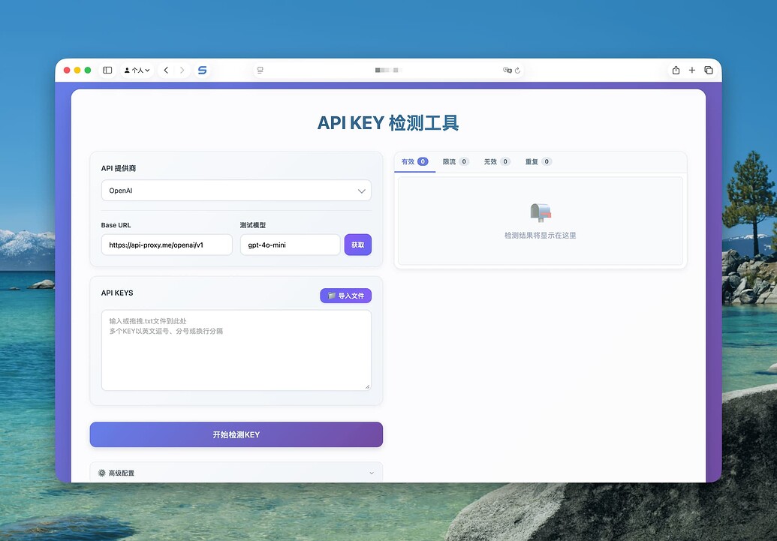The height and width of the screenshot is (541, 777).
Task: Switch to the 无效 tab
Action: (x=497, y=161)
